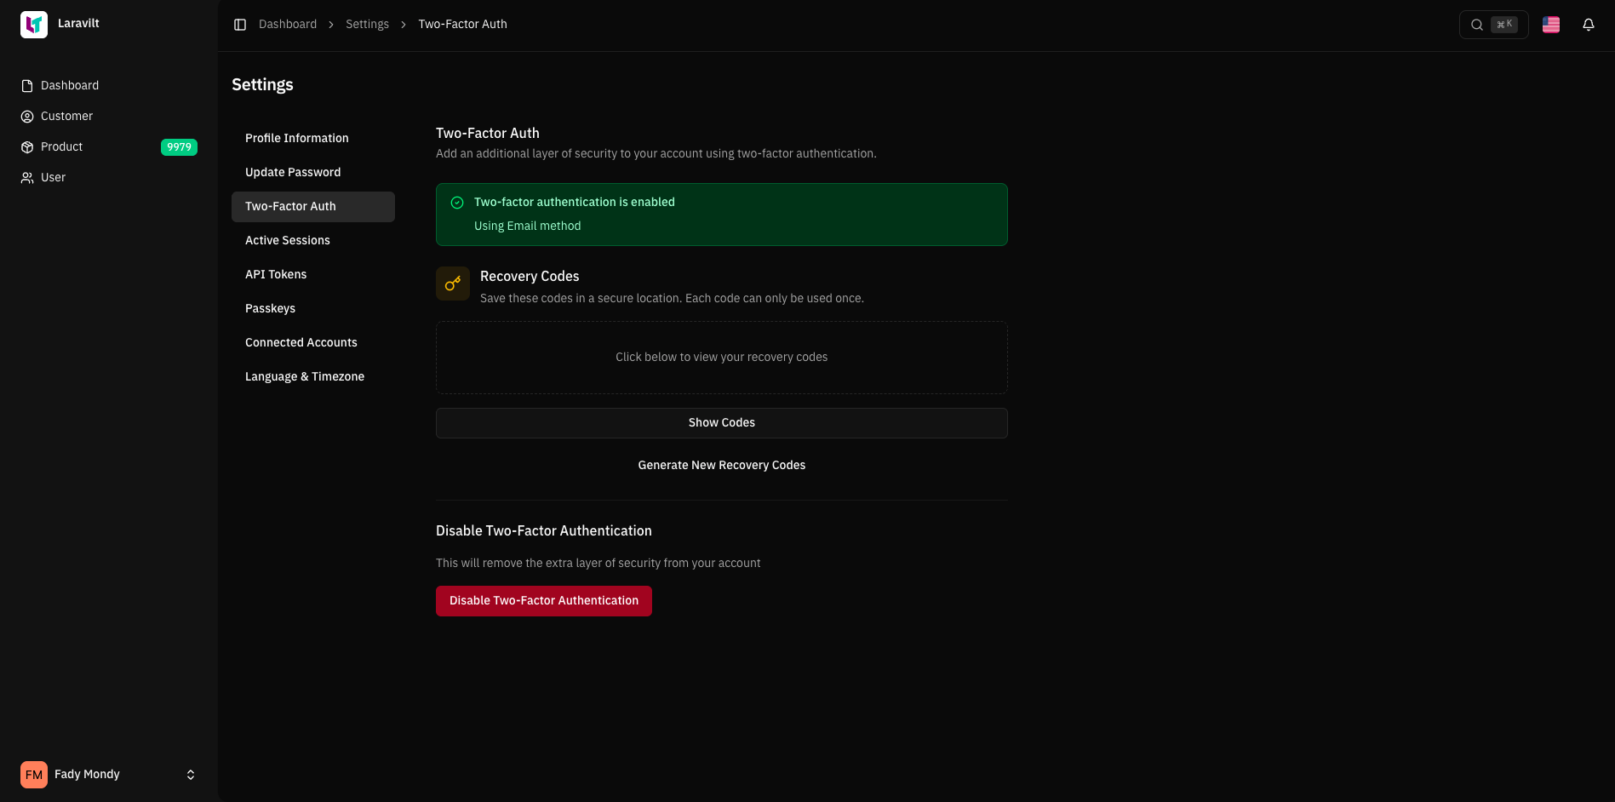
Task: Select the Dashboard icon in the sidebar
Action: click(x=26, y=85)
